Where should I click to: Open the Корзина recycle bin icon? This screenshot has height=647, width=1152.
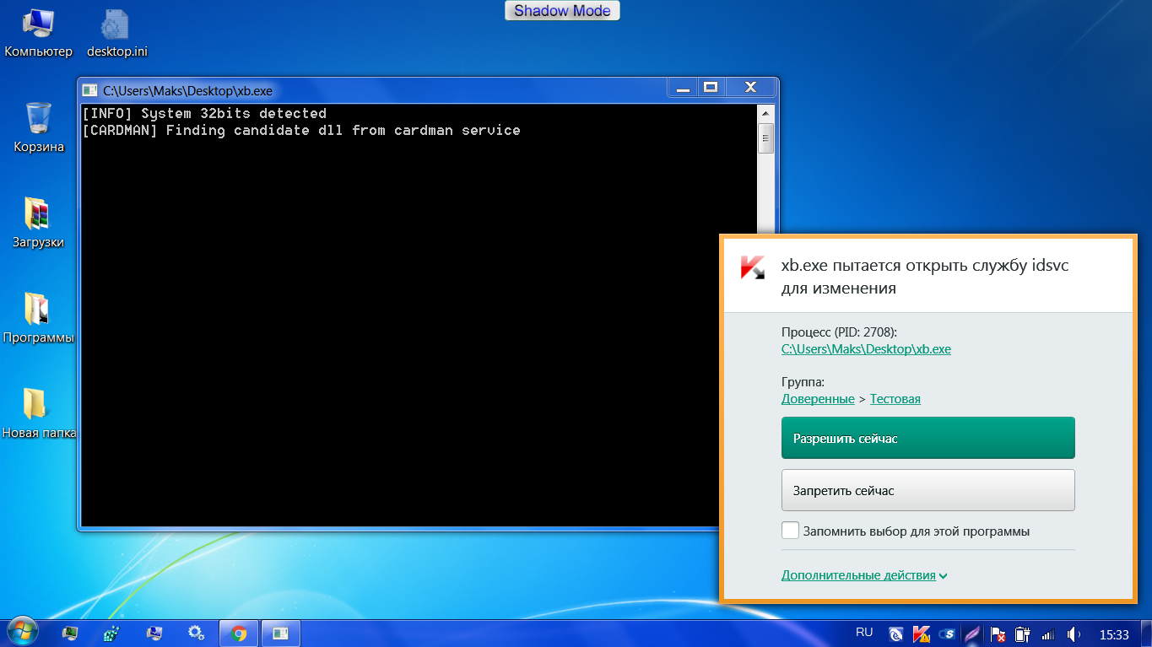39,127
